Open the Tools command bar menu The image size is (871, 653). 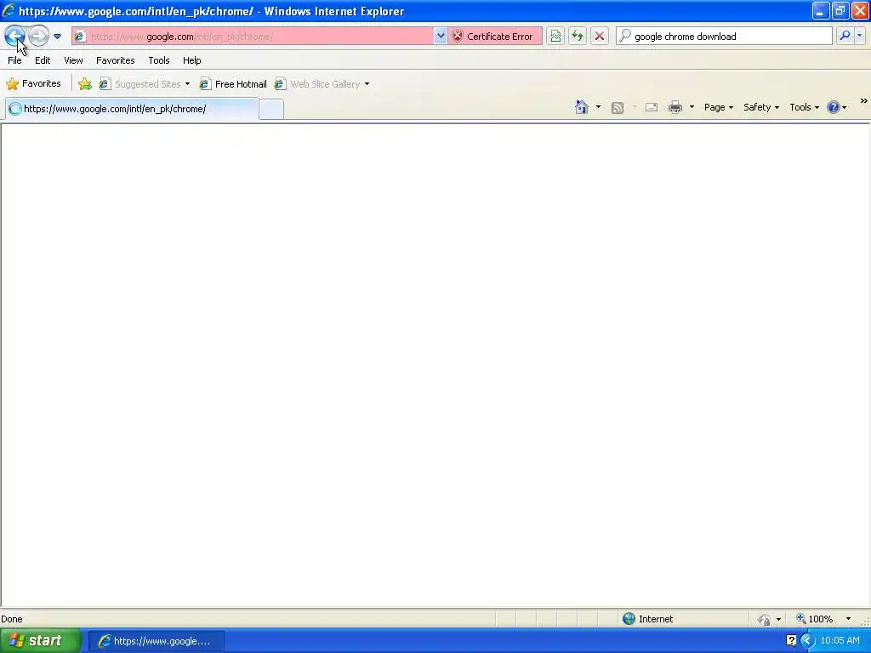(805, 107)
